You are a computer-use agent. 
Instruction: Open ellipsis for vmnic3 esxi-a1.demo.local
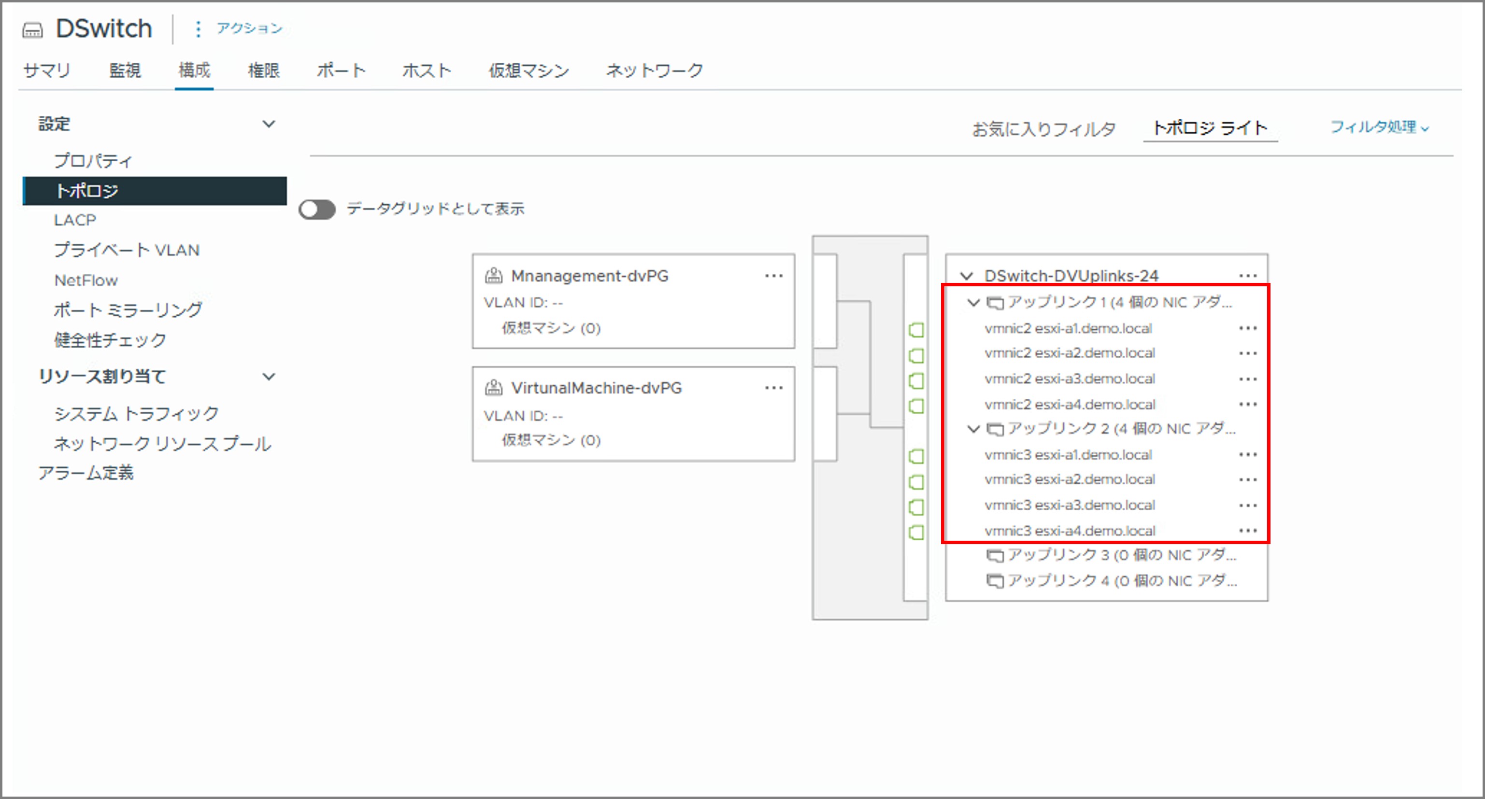pos(1248,454)
